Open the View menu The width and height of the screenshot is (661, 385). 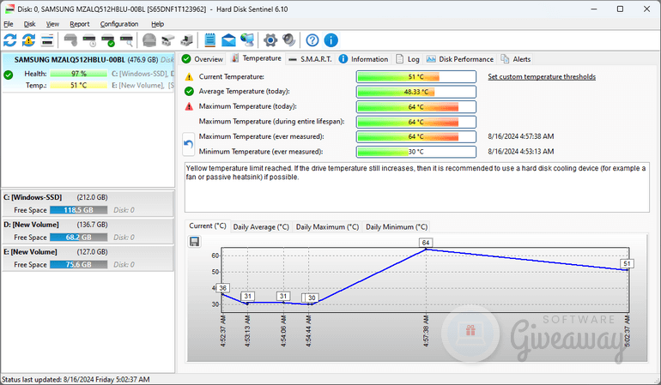pos(52,24)
